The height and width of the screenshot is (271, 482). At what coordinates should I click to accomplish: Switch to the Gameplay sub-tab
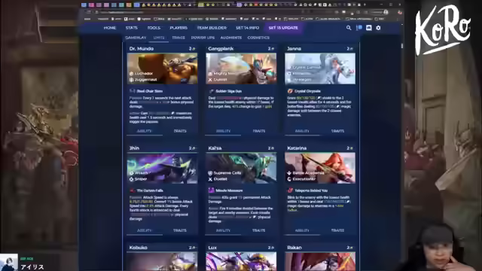[x=136, y=38]
